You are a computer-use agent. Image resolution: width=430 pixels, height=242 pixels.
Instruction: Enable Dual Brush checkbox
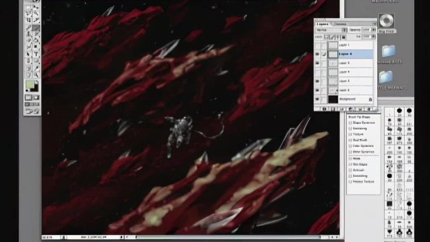point(350,140)
